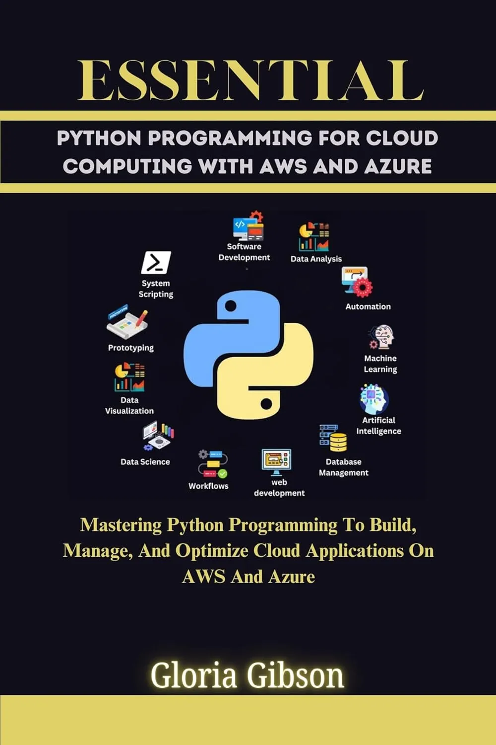Image resolution: width=496 pixels, height=745 pixels.
Task: Click the 'ESSENTIAL' title text
Action: click(250, 80)
